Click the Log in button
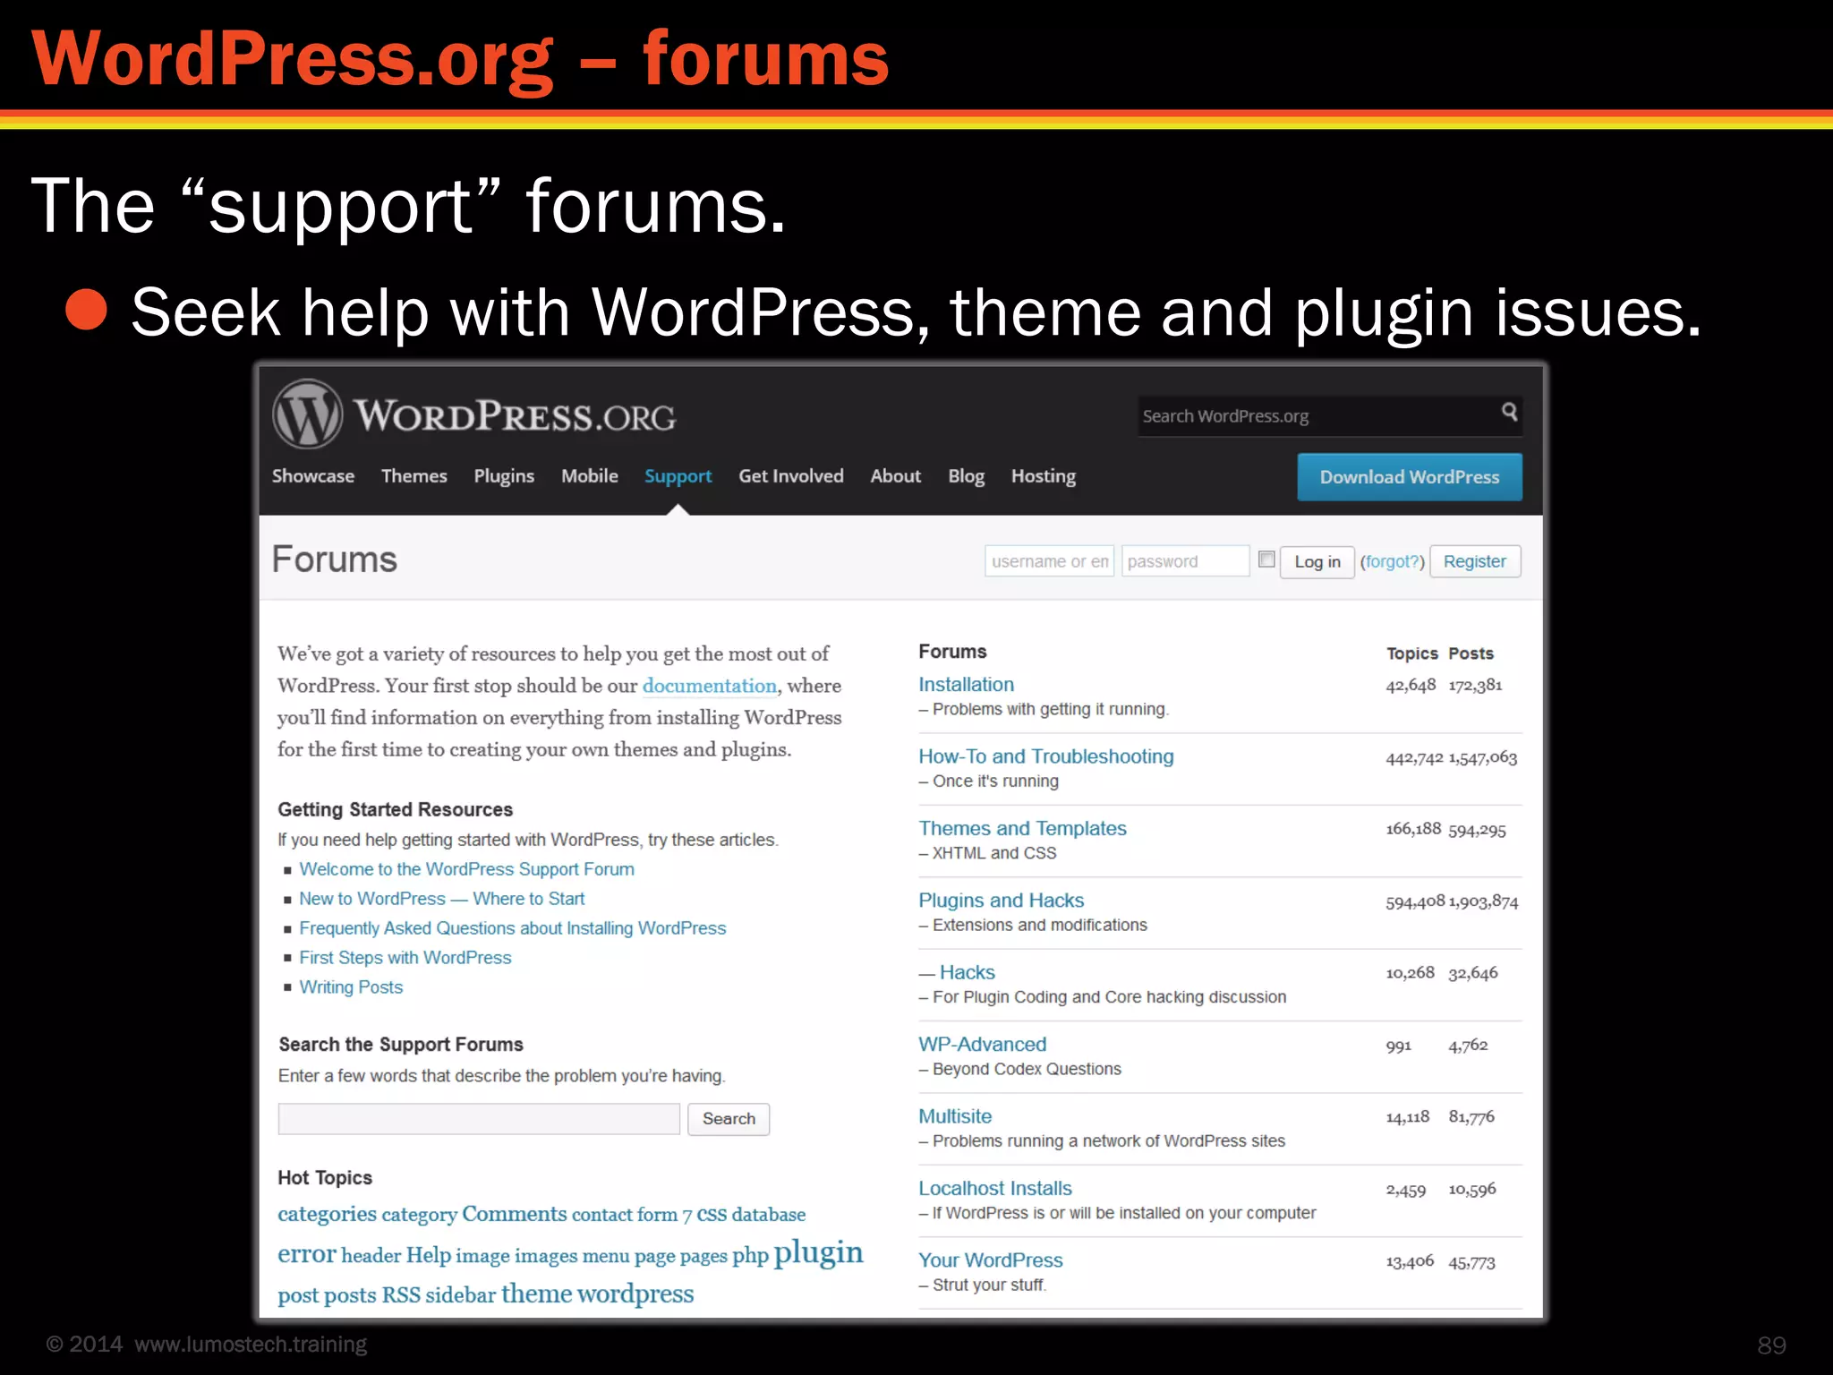Screen dimensions: 1833x1375 1317,561
